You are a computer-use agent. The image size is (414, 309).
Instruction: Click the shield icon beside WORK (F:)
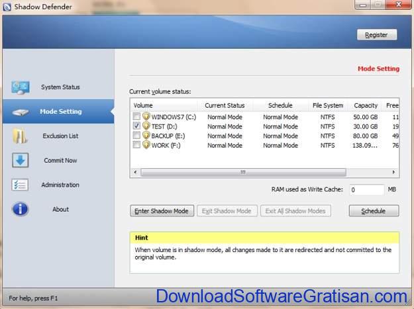coord(146,144)
